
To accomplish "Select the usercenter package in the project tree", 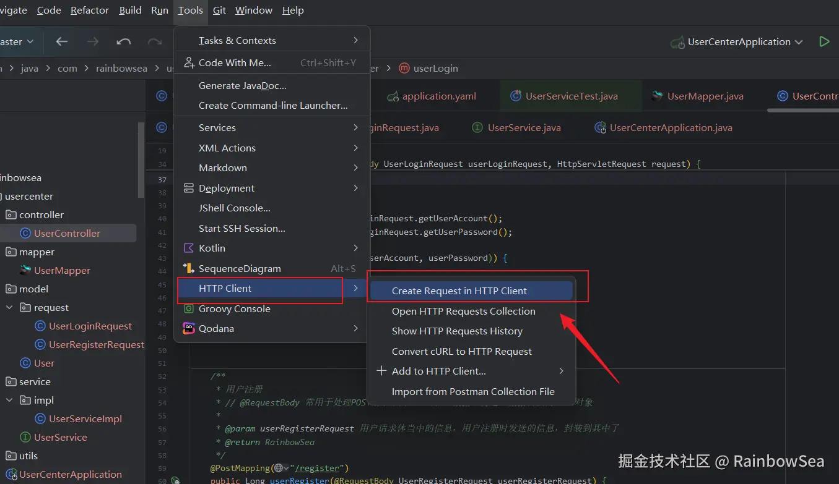I will [28, 196].
